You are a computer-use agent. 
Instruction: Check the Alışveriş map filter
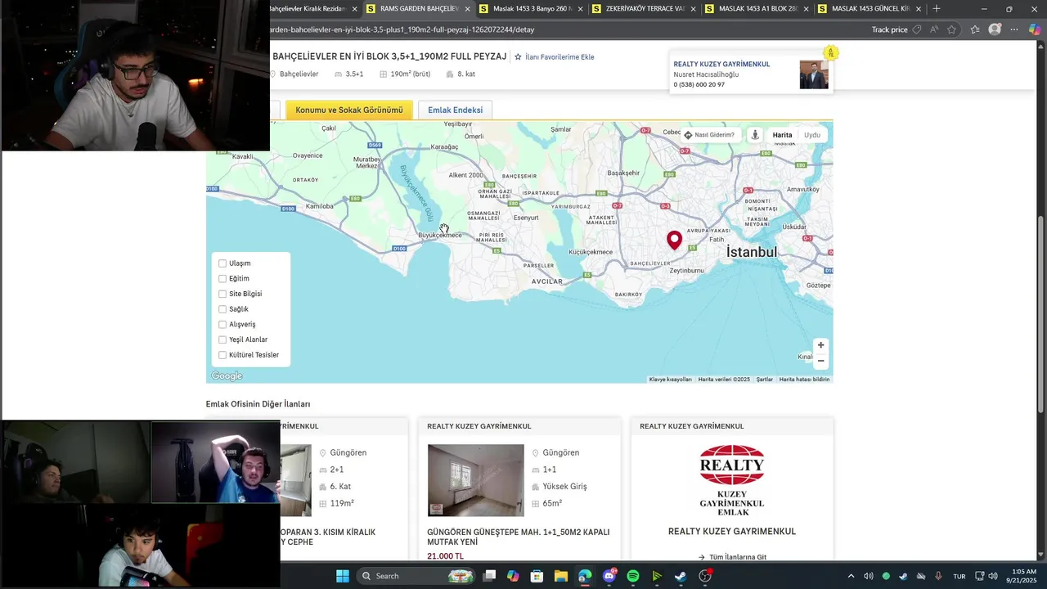222,325
